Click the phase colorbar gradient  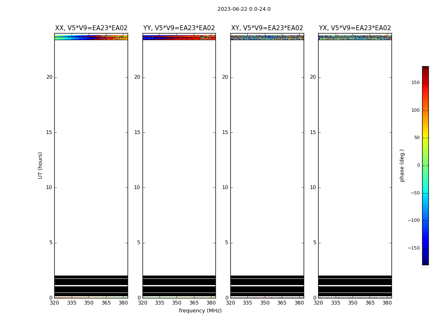[x=425, y=165]
